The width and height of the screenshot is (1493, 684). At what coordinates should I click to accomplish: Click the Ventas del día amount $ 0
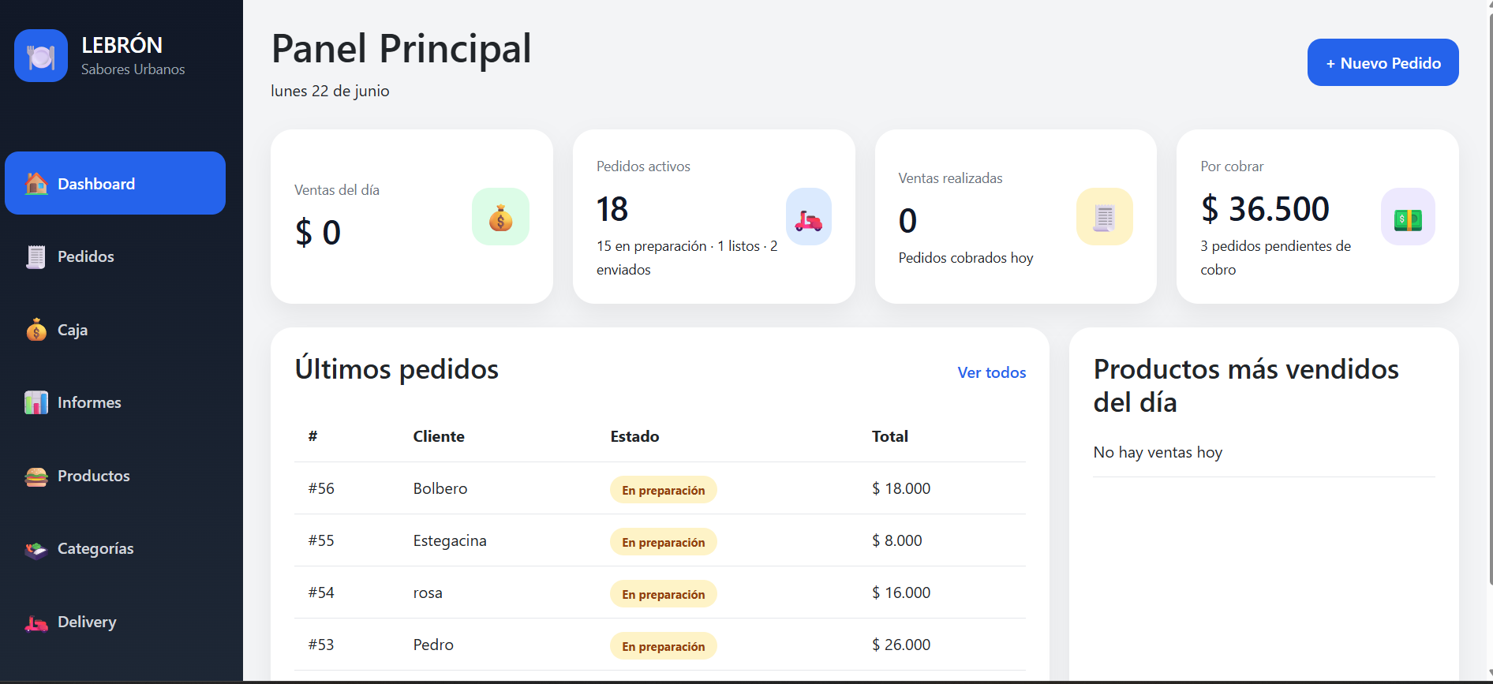click(318, 233)
